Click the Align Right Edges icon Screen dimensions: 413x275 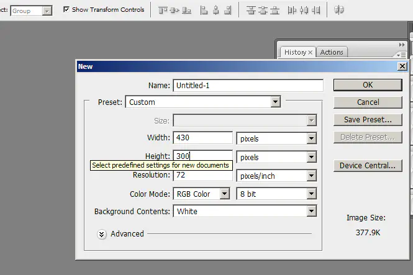tap(227, 10)
